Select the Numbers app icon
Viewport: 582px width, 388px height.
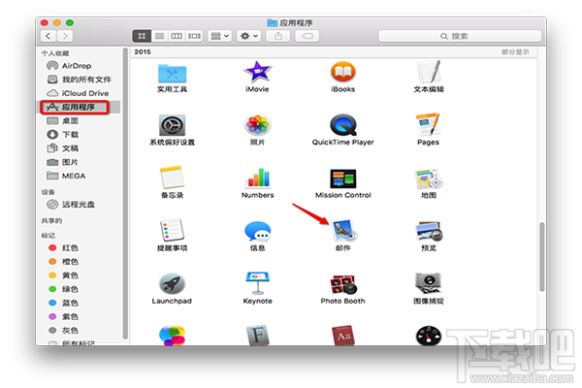(x=258, y=178)
